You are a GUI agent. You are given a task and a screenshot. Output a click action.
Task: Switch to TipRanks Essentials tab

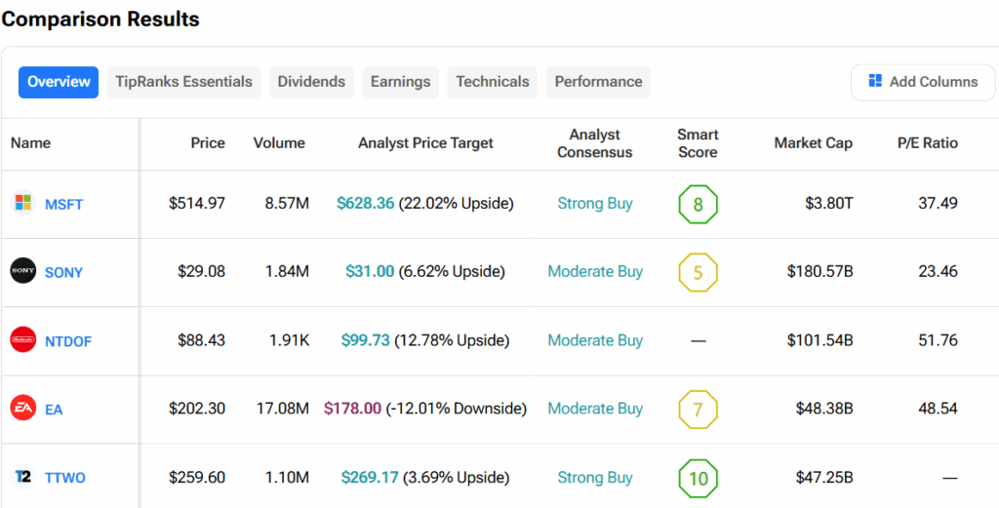click(184, 82)
